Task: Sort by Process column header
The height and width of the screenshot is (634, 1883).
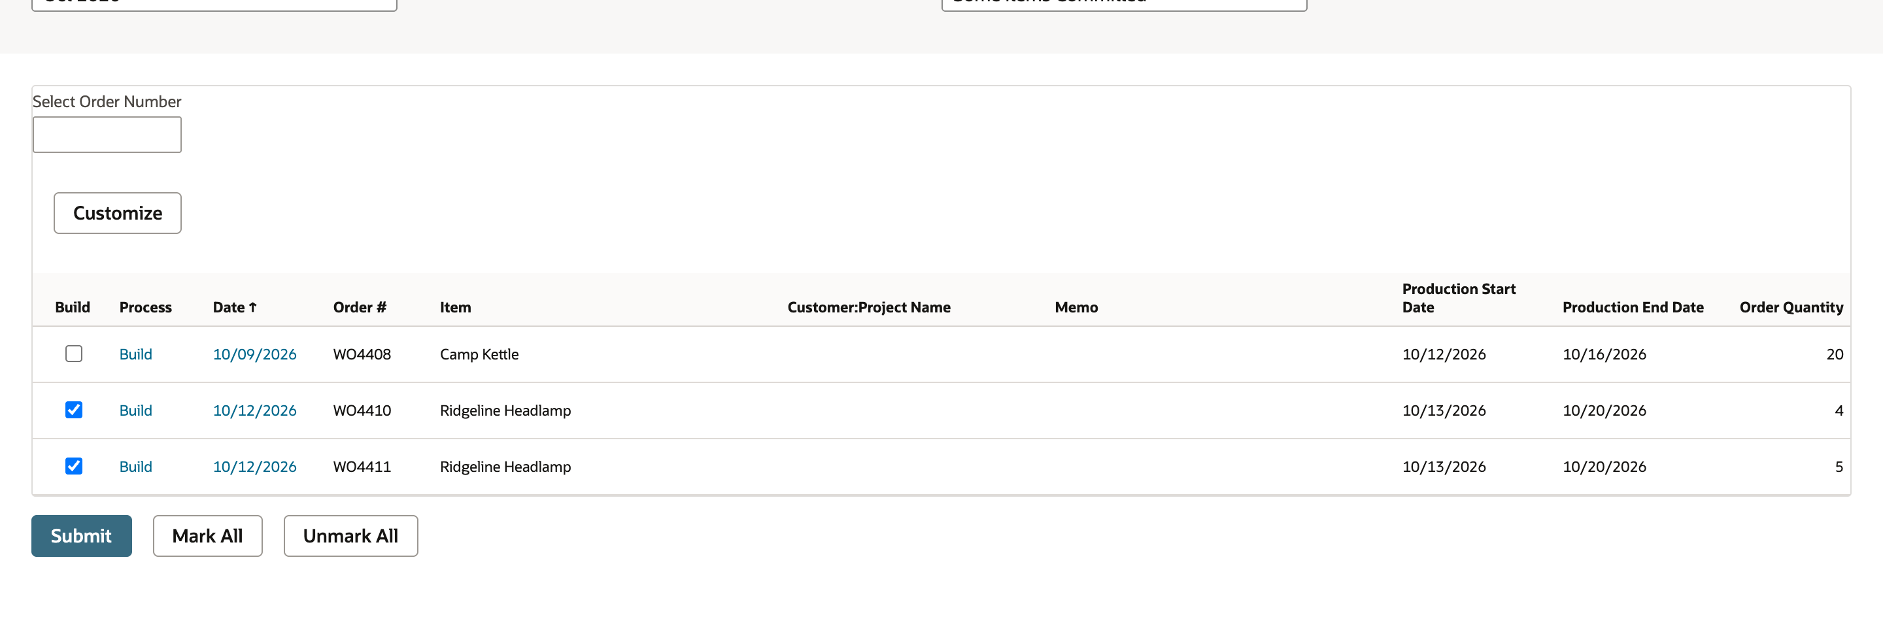Action: [145, 307]
